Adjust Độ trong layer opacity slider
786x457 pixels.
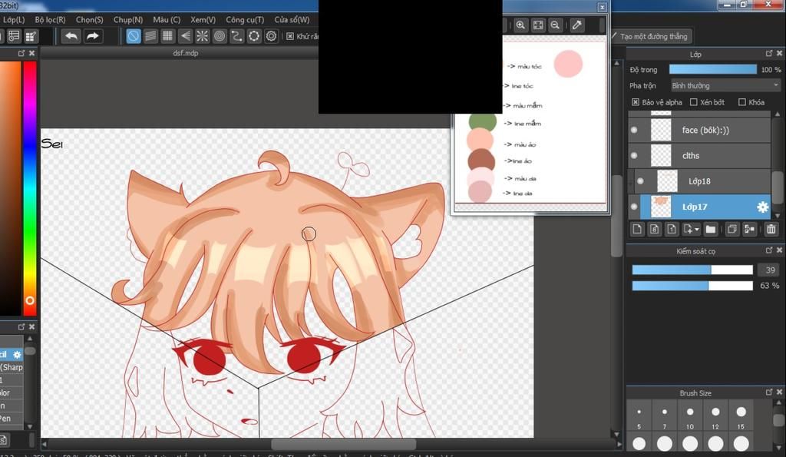(x=713, y=69)
